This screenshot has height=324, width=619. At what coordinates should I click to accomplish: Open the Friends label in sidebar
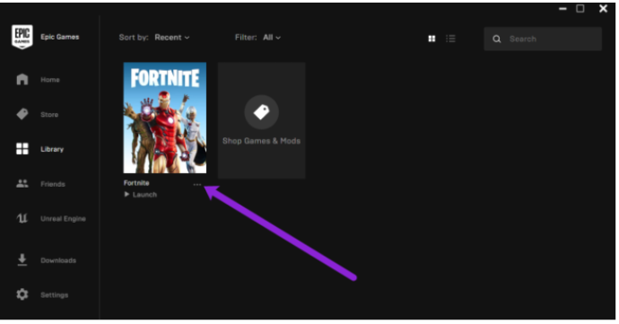[x=53, y=184]
